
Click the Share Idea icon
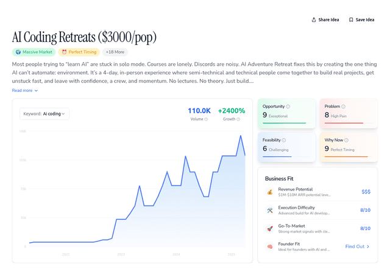click(x=314, y=19)
